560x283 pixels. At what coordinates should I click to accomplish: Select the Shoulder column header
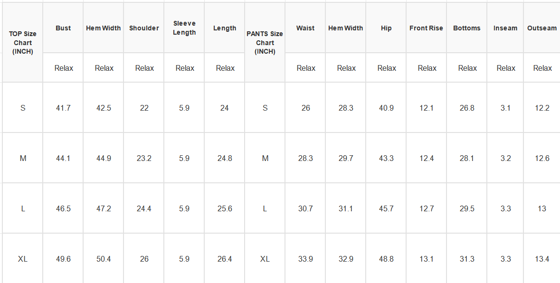click(x=144, y=28)
